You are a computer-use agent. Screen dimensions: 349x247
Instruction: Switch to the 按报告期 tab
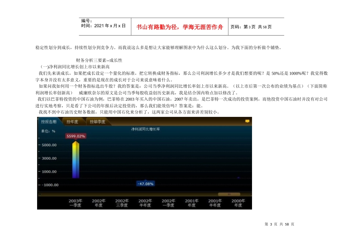(49, 122)
